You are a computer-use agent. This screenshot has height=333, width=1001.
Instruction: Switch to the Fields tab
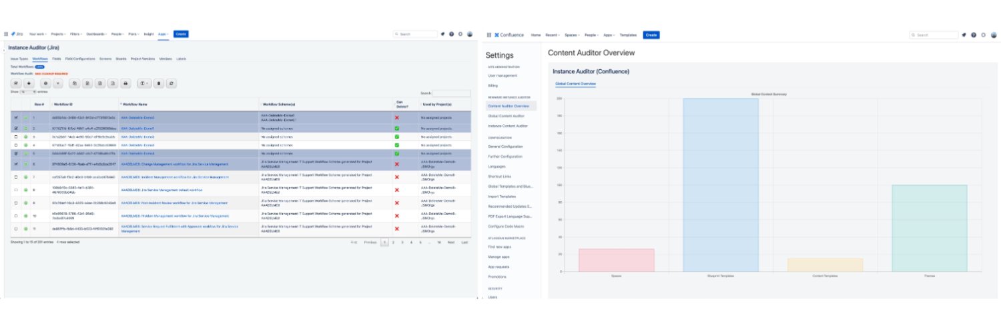(56, 59)
